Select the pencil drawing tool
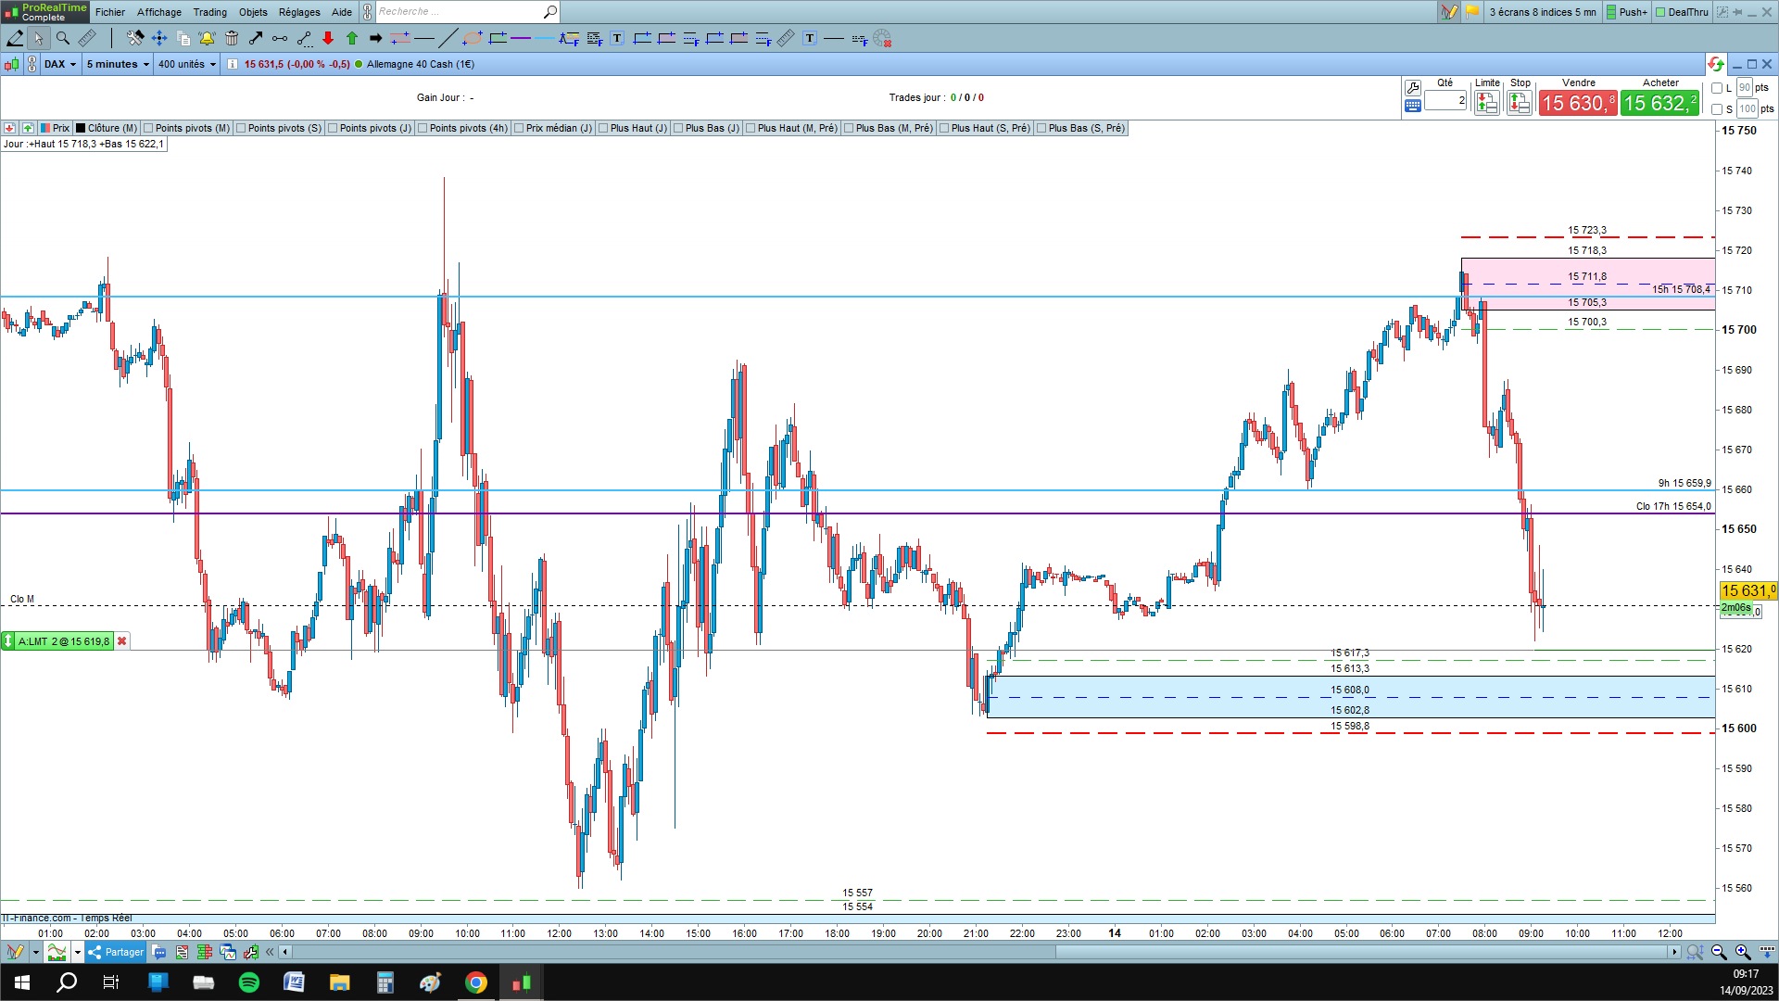Image resolution: width=1779 pixels, height=1001 pixels. 15,38
